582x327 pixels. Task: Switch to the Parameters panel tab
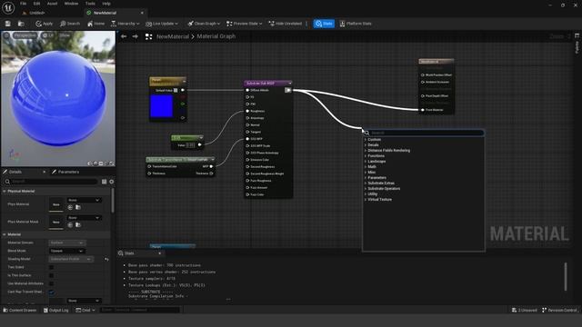click(x=65, y=172)
